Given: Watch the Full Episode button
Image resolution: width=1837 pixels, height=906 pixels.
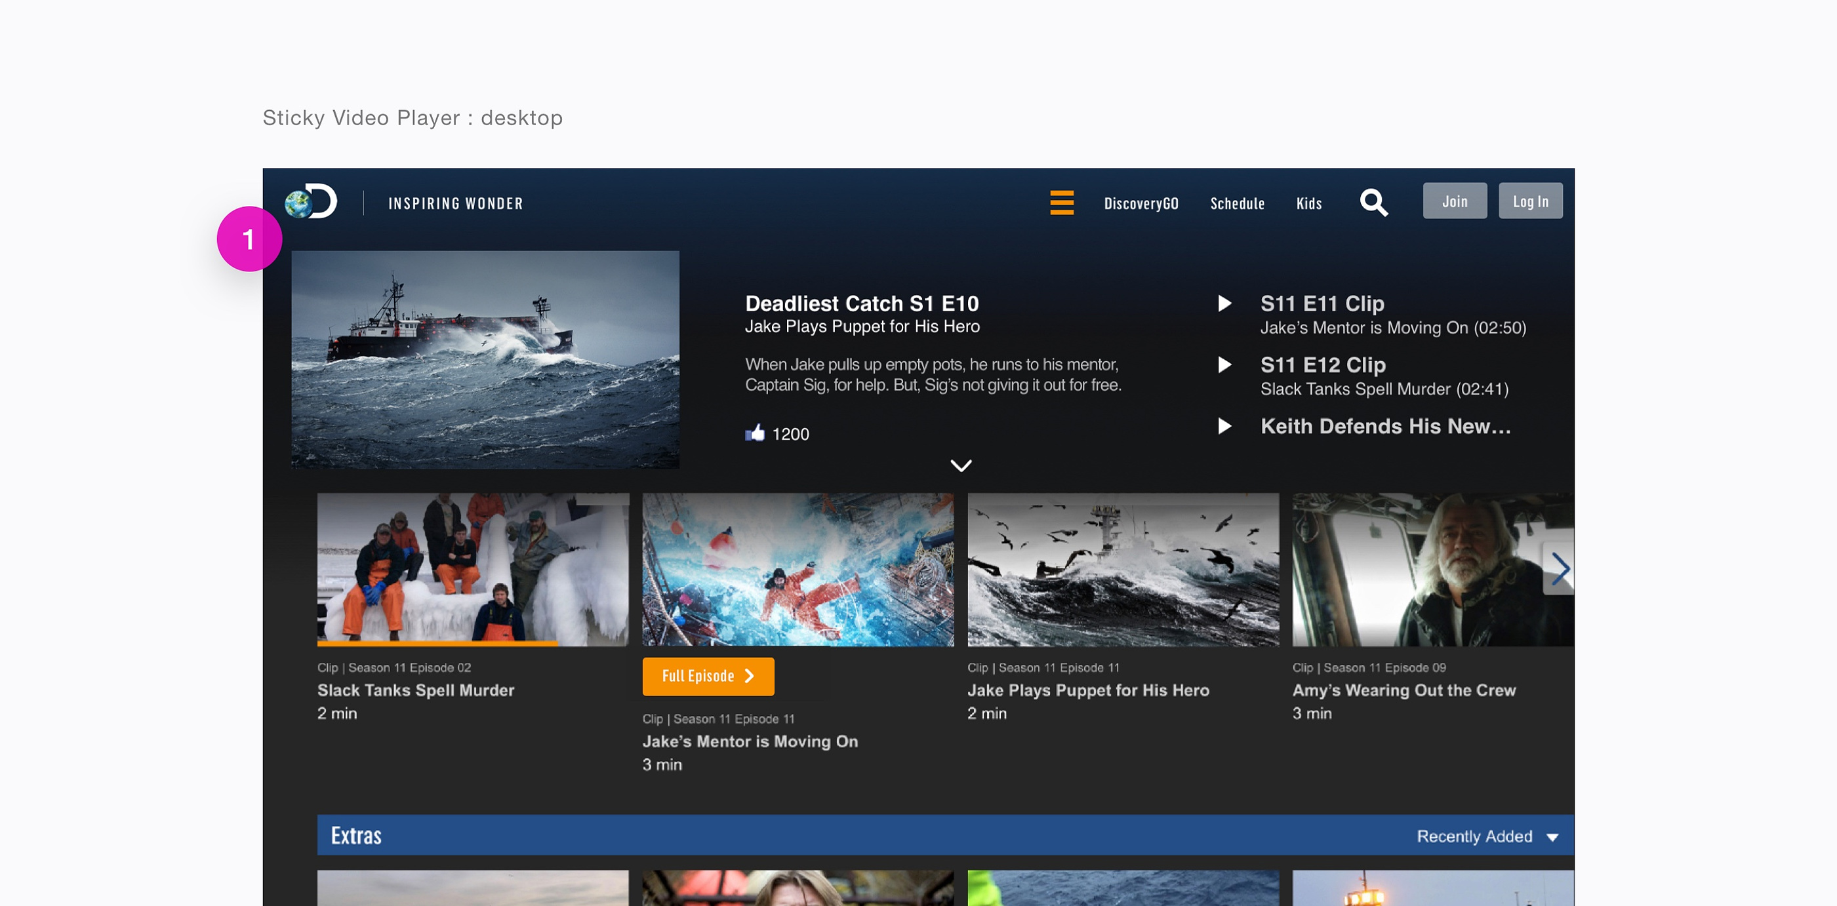Looking at the screenshot, I should click(x=708, y=677).
